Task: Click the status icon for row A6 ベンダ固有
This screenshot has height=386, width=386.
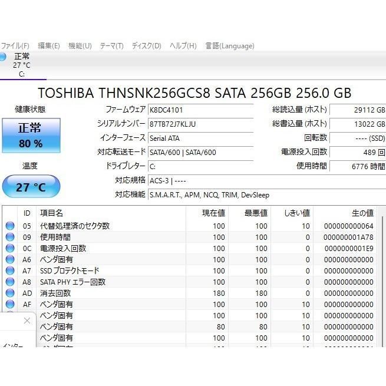Action: 10,259
